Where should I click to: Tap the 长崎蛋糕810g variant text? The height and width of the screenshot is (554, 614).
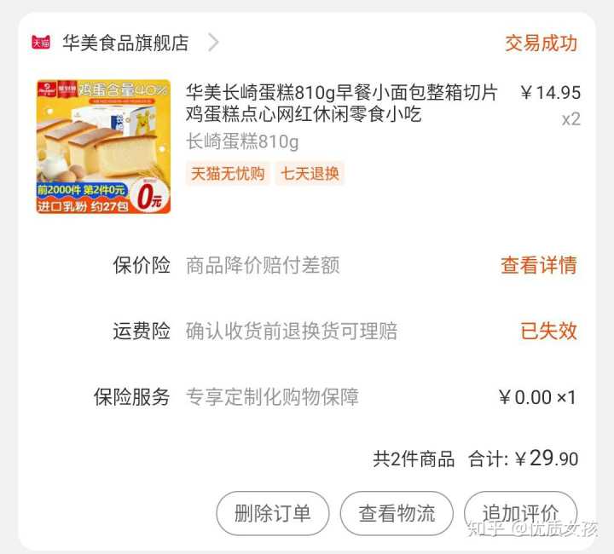click(242, 141)
